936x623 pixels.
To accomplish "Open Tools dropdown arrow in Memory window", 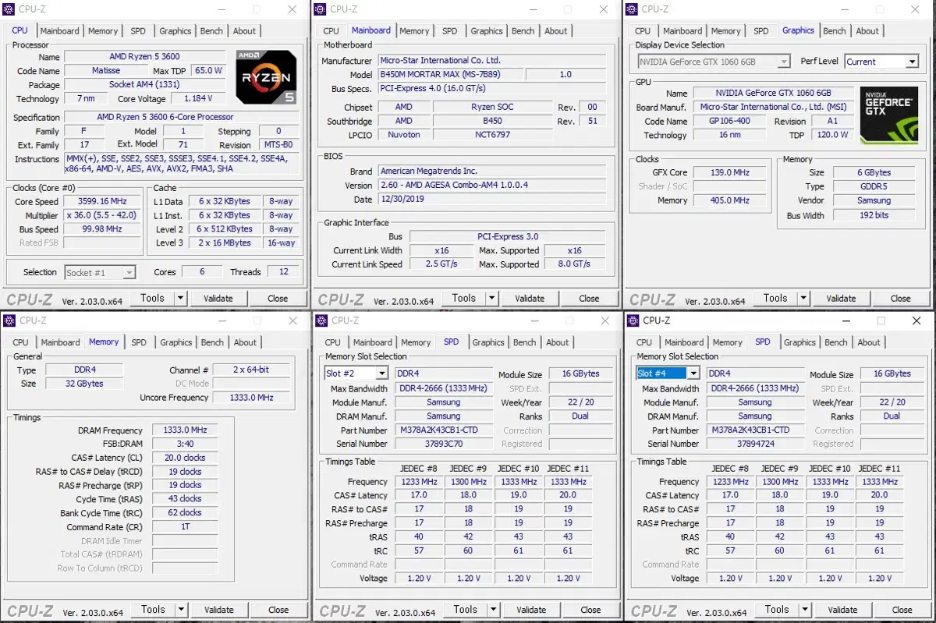I will 181,610.
